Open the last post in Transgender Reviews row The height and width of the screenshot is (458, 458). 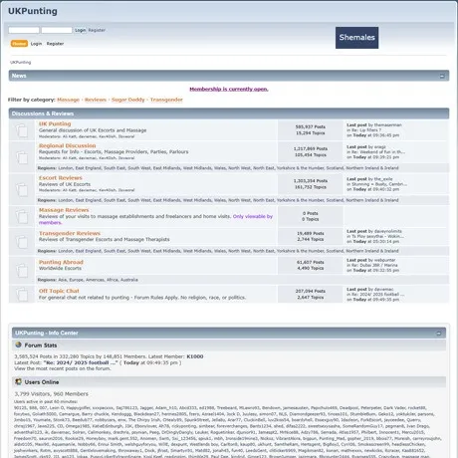[377, 236]
